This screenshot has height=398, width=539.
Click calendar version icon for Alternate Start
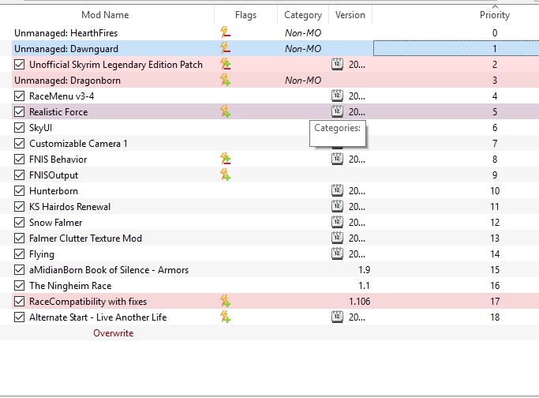pyautogui.click(x=337, y=317)
